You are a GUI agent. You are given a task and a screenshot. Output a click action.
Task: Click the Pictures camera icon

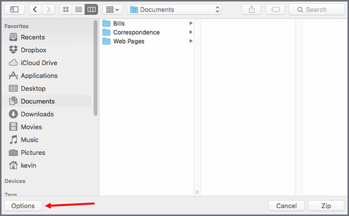pos(14,153)
